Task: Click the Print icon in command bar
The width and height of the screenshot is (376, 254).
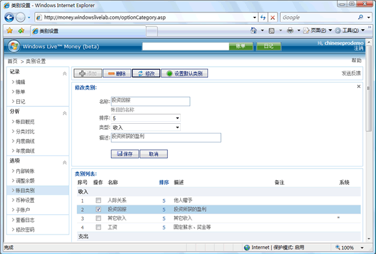Action: 290,30
